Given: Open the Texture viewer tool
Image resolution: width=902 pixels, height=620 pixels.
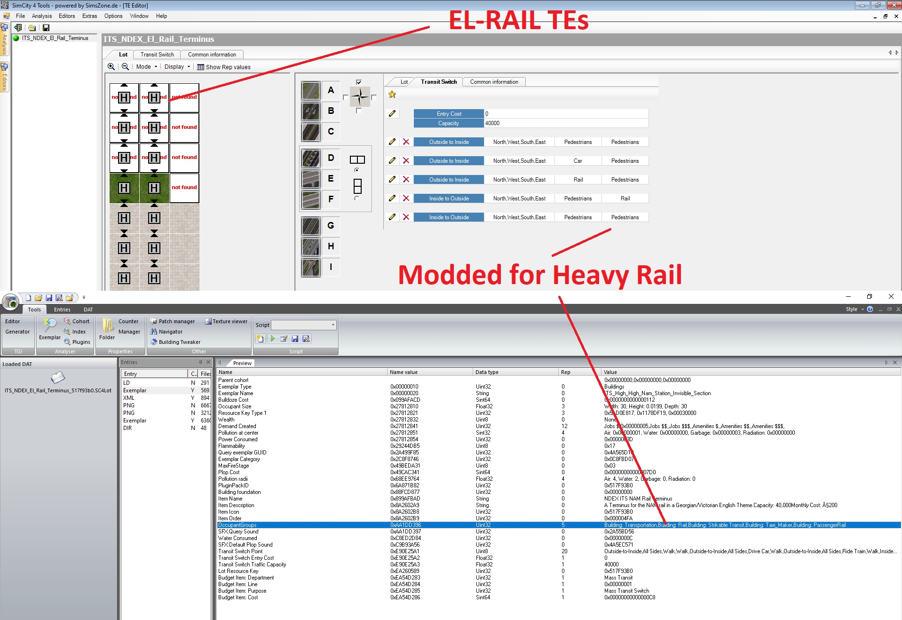Looking at the screenshot, I should point(226,321).
